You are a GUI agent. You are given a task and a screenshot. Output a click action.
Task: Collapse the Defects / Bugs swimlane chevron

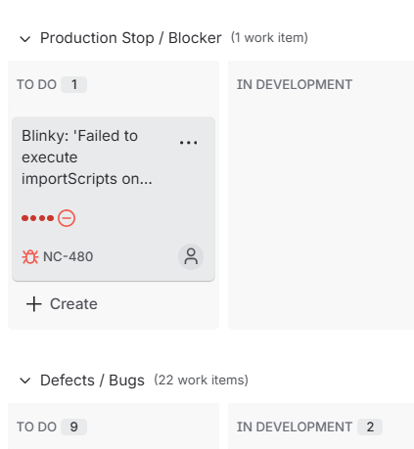25,381
